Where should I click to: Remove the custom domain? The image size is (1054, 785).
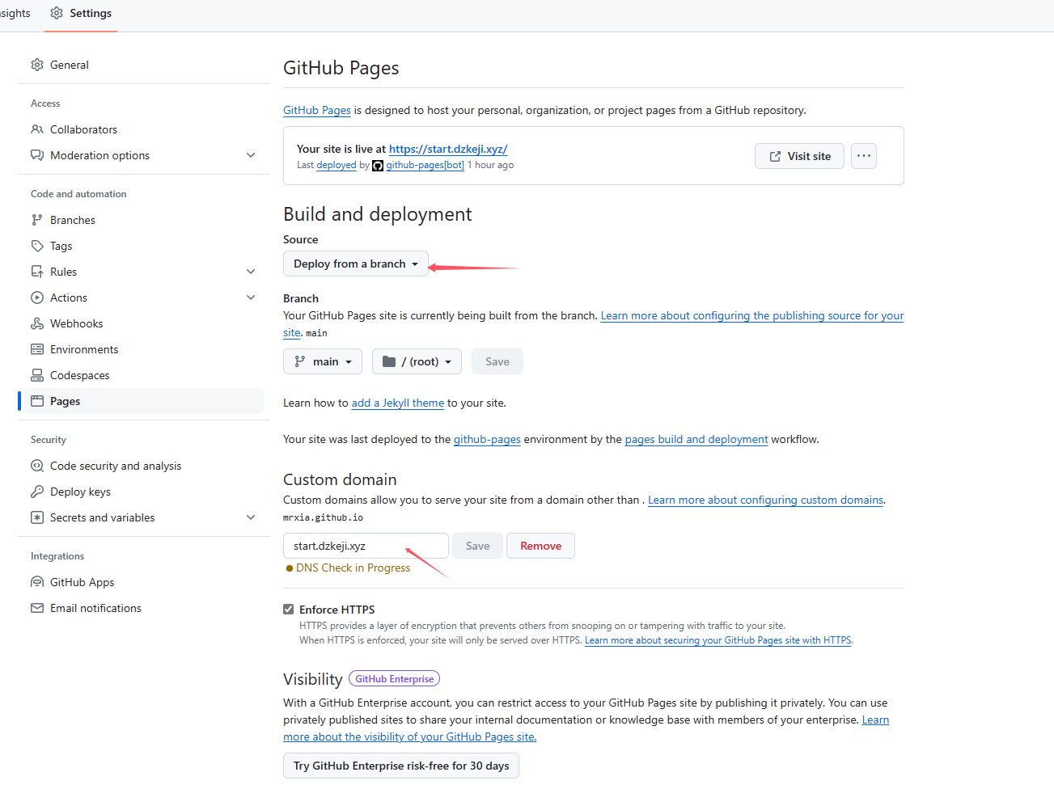coord(541,546)
